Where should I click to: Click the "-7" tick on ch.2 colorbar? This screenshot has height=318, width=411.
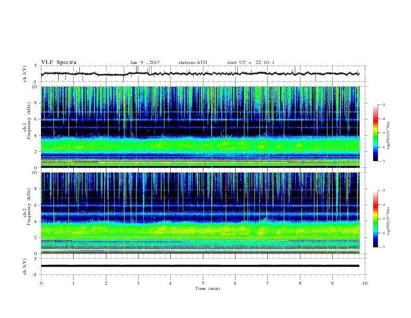click(x=383, y=247)
